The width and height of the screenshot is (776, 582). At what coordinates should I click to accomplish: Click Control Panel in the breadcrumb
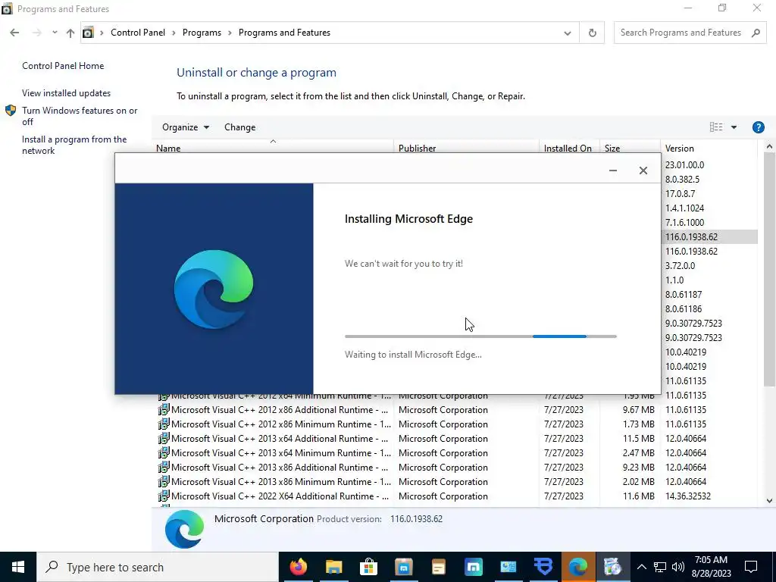tap(138, 33)
